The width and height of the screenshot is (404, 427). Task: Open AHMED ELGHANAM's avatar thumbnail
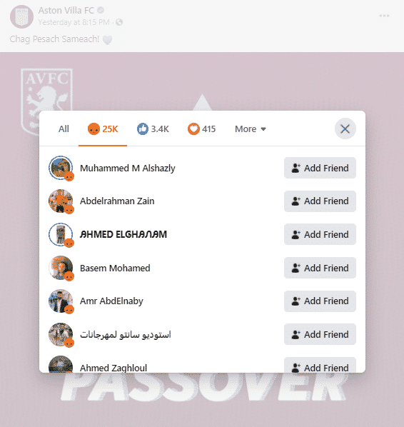[61, 234]
